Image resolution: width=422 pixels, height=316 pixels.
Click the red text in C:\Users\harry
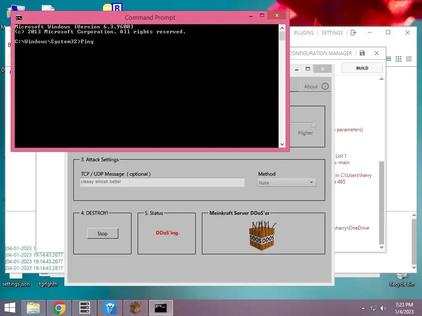[x=353, y=175]
